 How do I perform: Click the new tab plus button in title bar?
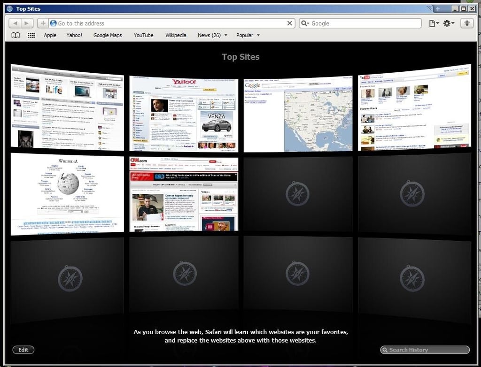point(438,8)
